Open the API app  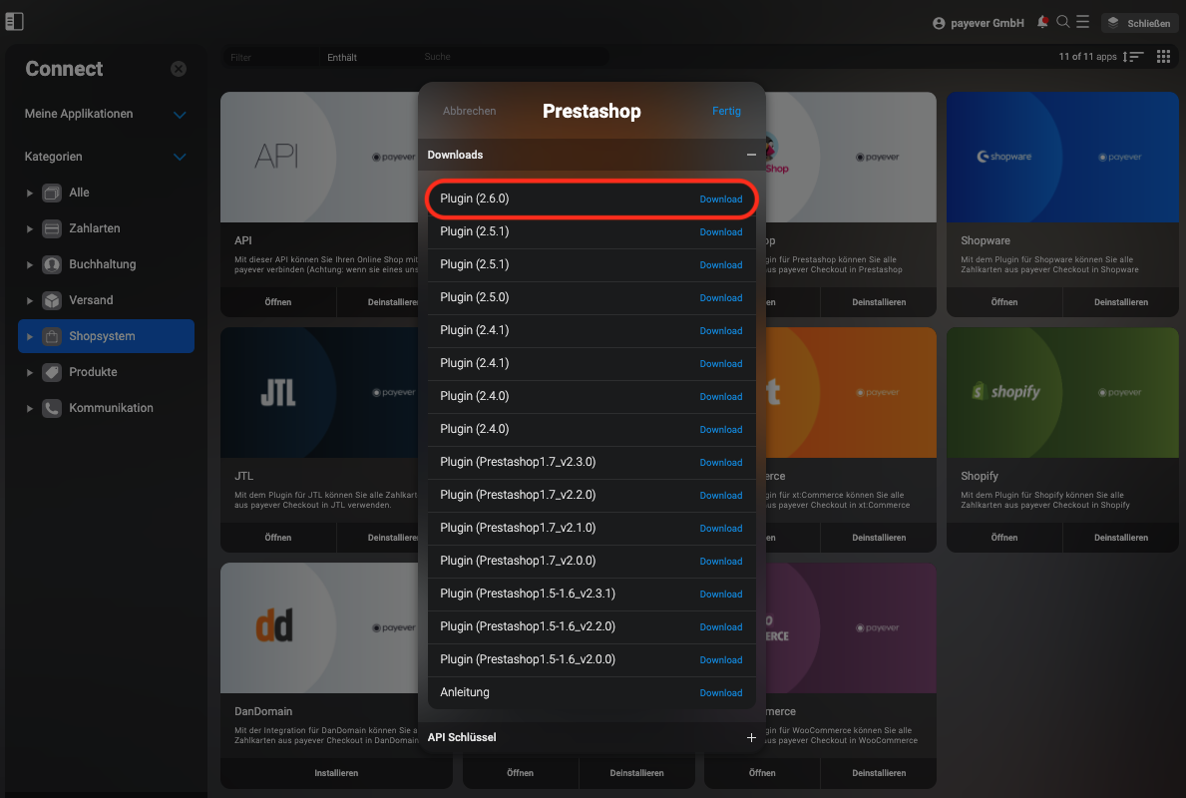[277, 302]
